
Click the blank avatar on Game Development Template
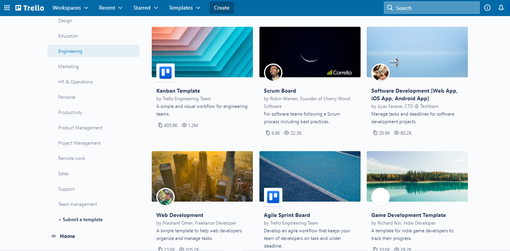click(380, 197)
